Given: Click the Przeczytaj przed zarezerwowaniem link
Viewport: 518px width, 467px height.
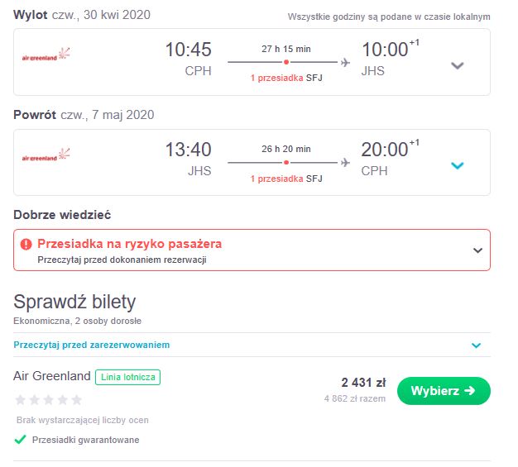Looking at the screenshot, I should point(92,345).
